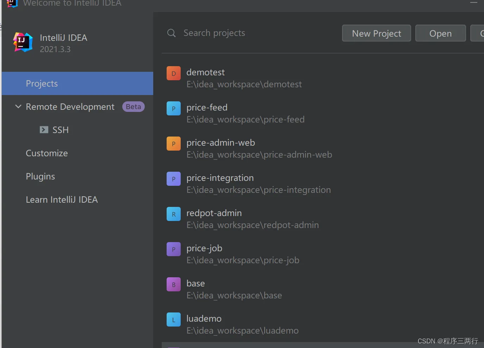484x348 pixels.
Task: Click path E:\idea_workspace\base
Action: click(234, 296)
